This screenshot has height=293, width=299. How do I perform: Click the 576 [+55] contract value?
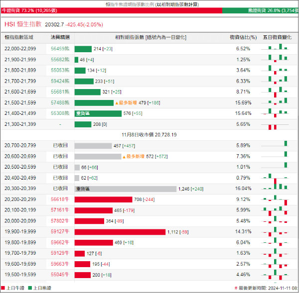pyautogui.click(x=133, y=113)
